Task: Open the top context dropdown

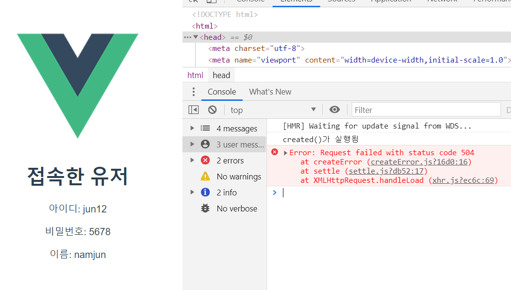Action: pos(273,110)
